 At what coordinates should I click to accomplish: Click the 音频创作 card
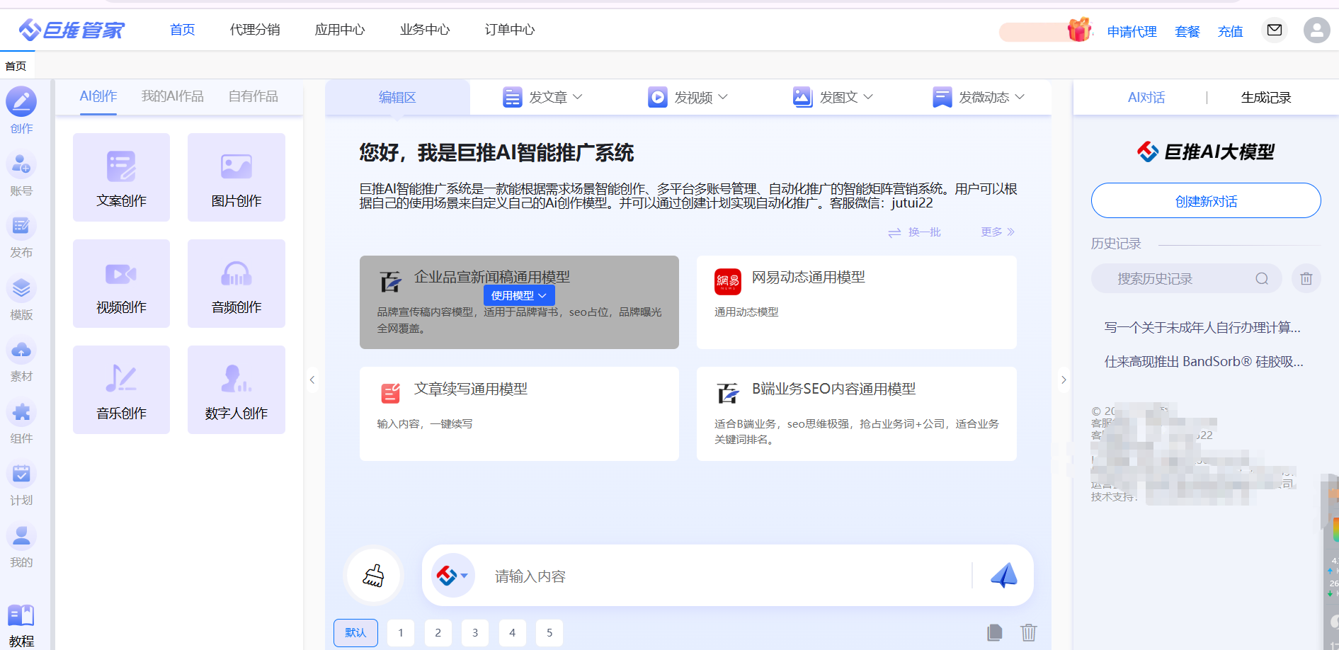coord(237,283)
